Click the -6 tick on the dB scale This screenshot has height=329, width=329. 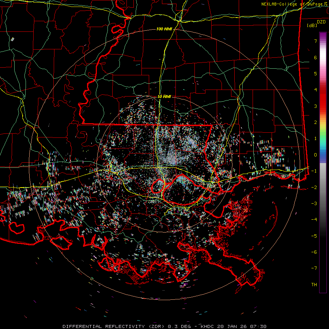point(314,252)
